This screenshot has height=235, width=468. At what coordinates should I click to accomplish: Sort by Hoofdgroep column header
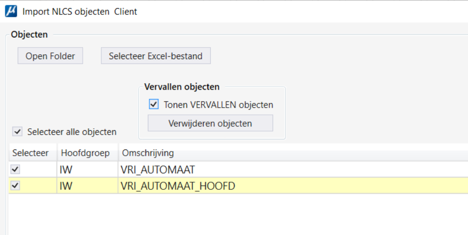pos(88,153)
